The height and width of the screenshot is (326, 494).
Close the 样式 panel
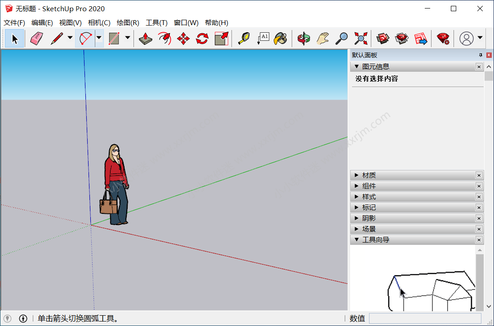tap(479, 197)
